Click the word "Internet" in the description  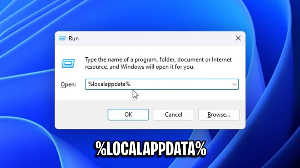tap(222, 59)
